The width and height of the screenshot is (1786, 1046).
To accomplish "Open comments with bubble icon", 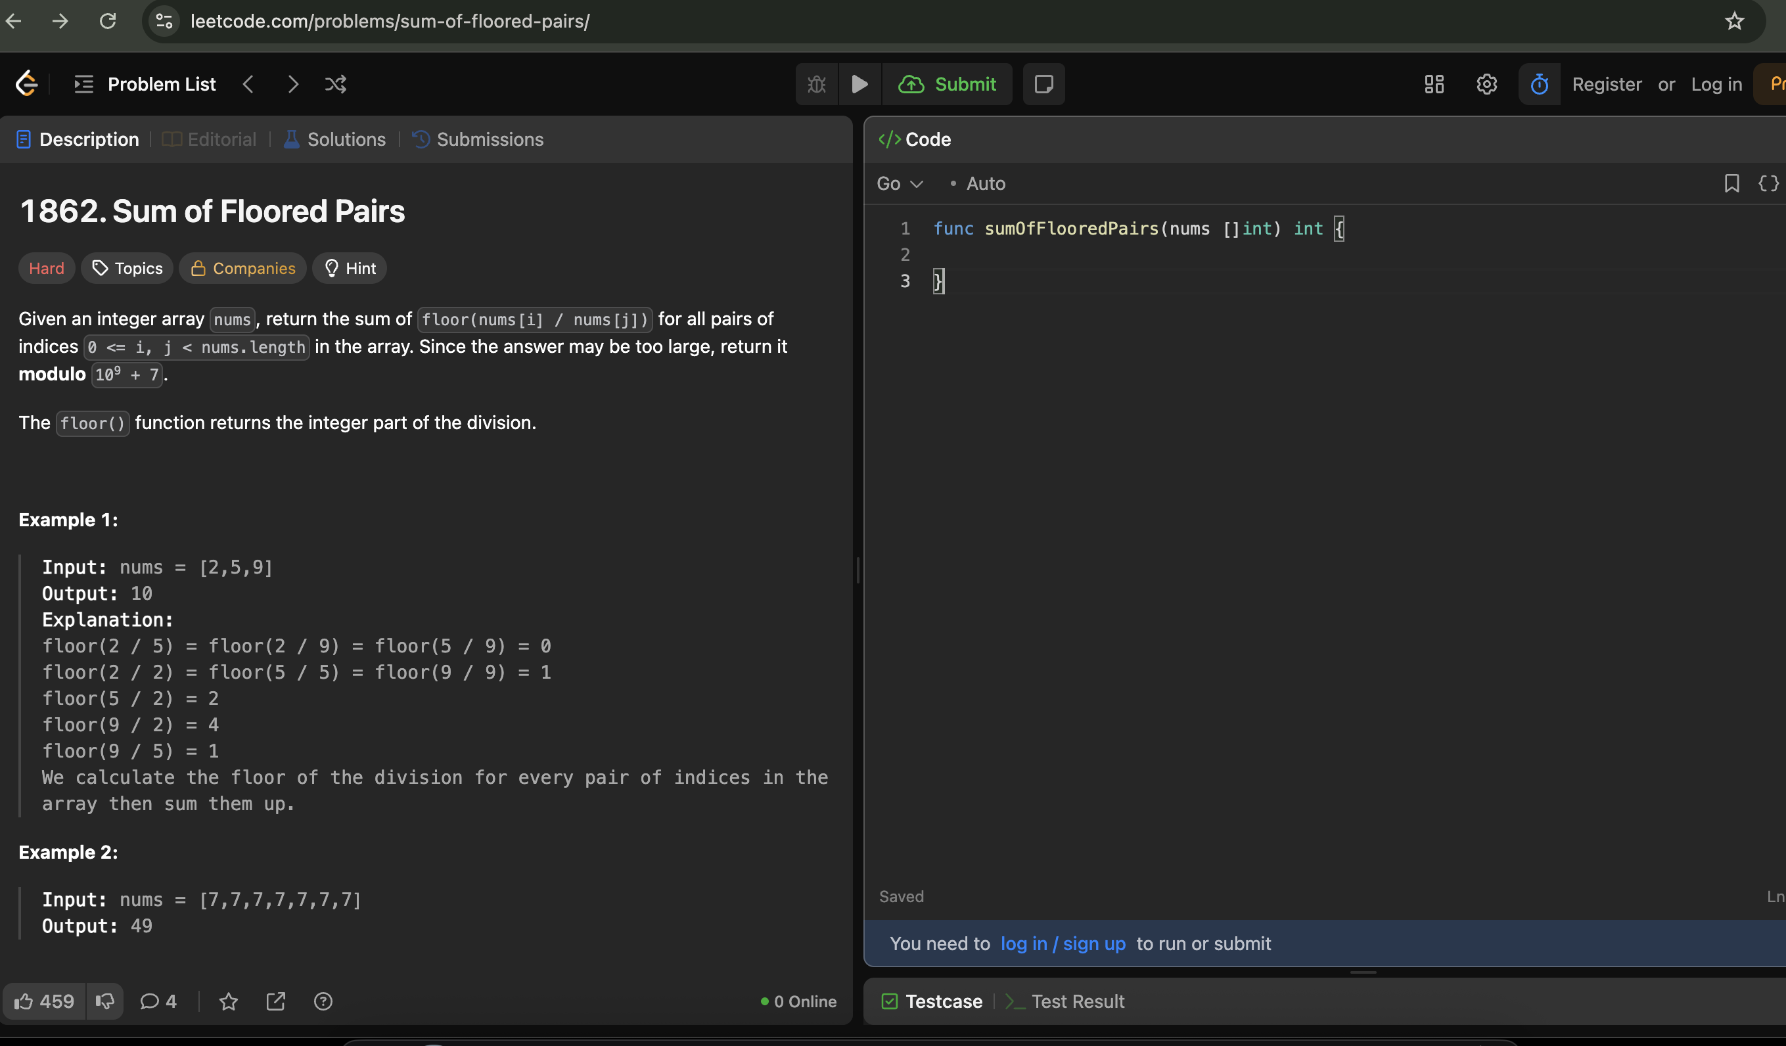I will point(158,1001).
